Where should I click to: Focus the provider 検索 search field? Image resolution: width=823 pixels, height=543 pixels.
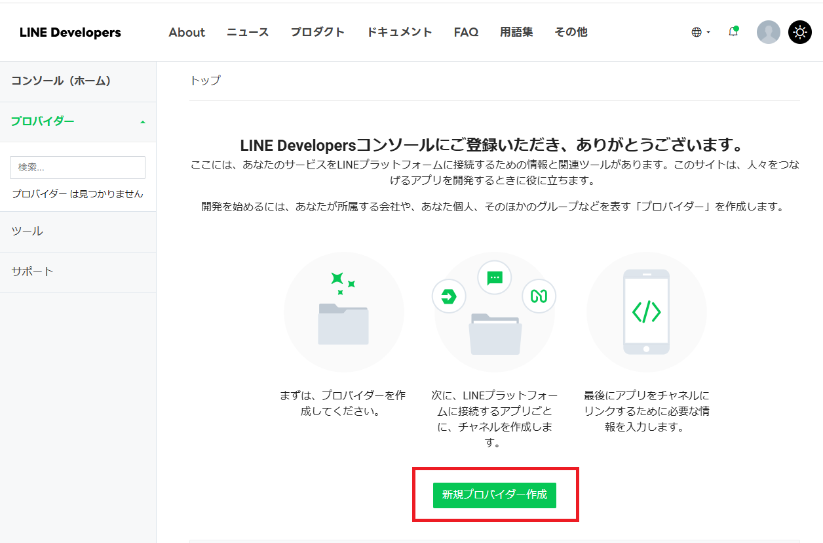[77, 167]
